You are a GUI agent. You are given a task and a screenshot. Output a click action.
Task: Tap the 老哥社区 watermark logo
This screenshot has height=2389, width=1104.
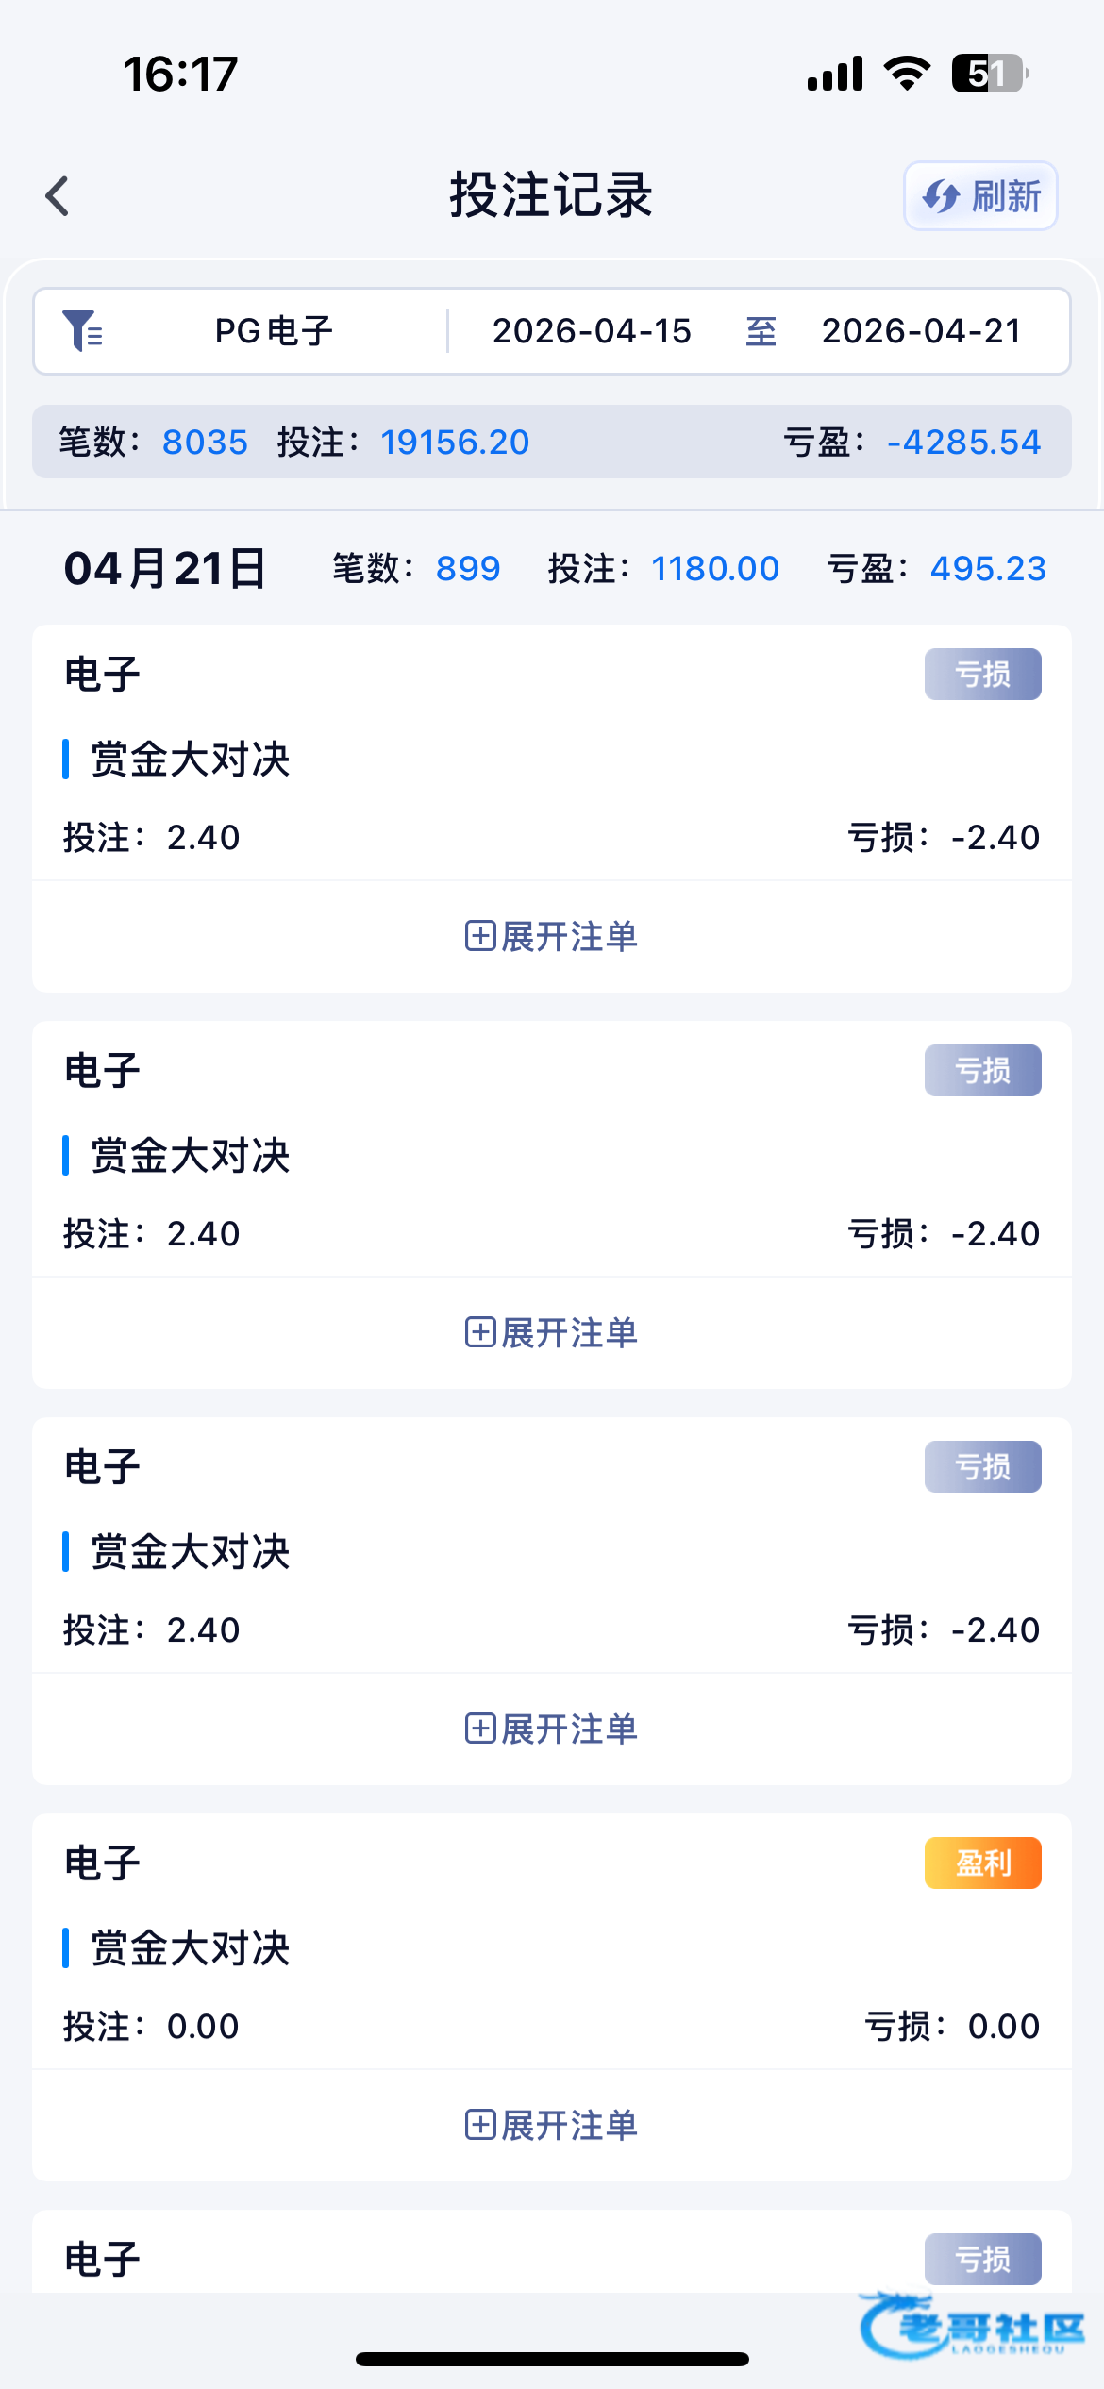tap(972, 2327)
